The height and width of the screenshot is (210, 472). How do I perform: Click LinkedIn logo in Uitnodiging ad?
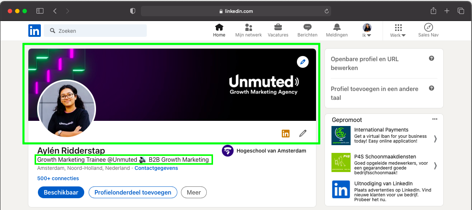click(341, 189)
